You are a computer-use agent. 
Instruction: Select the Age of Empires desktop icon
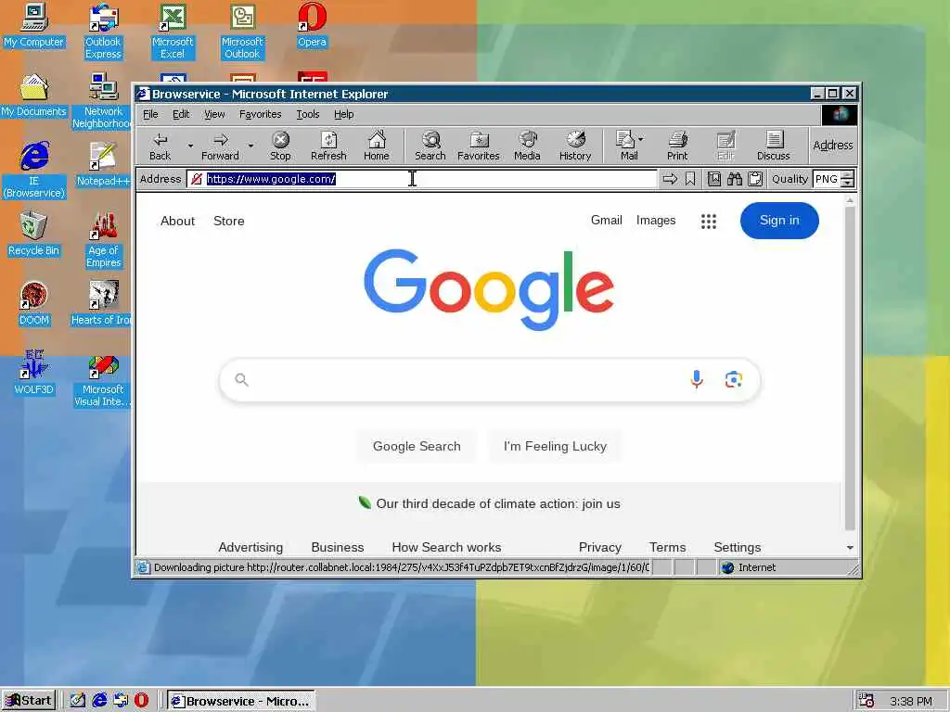(x=104, y=240)
